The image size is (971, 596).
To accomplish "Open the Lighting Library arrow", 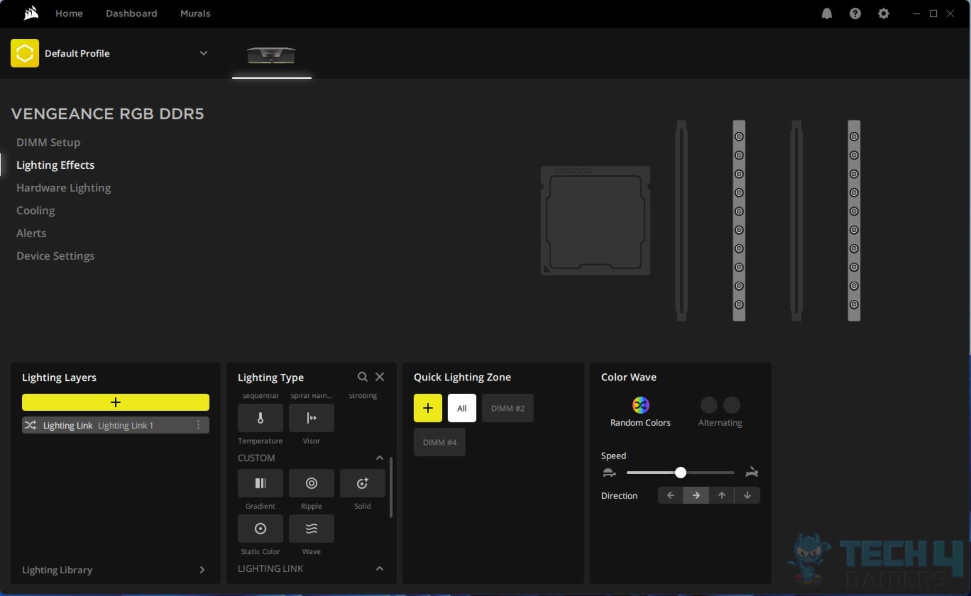I will coord(202,570).
